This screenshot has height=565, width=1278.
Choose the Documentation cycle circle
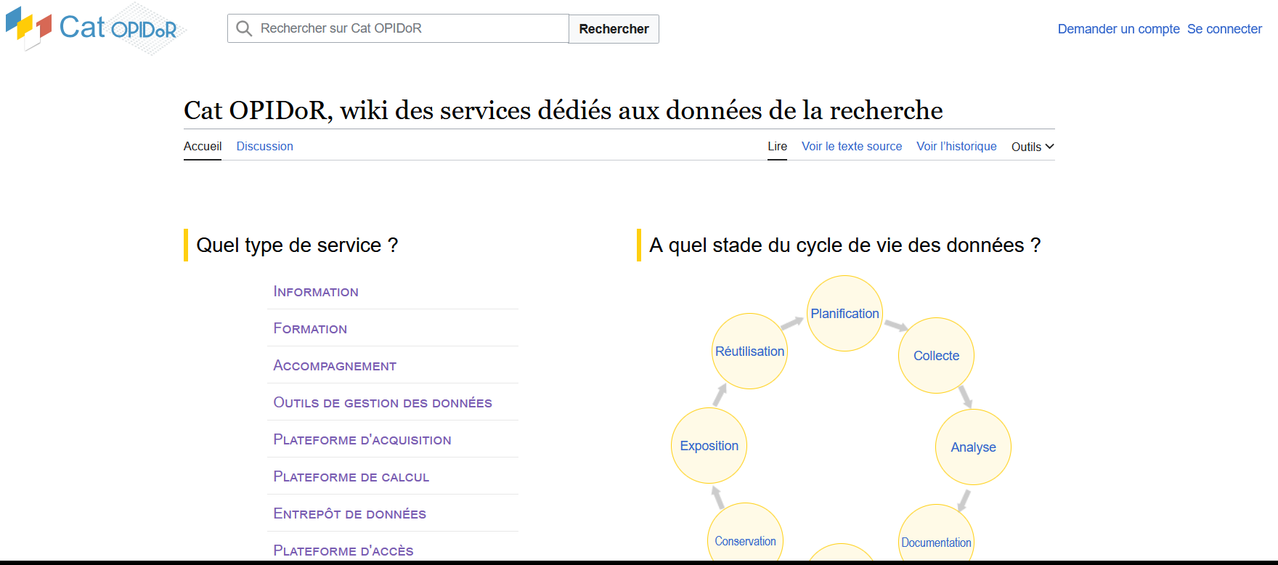click(x=936, y=541)
